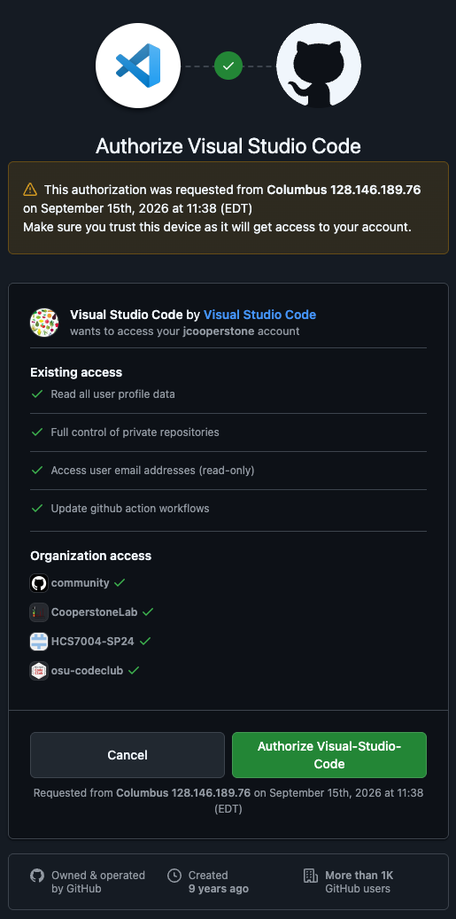Viewport: 456px width, 919px height.
Task: Click Authorize Visual-Studio-Code button
Action: (x=329, y=755)
